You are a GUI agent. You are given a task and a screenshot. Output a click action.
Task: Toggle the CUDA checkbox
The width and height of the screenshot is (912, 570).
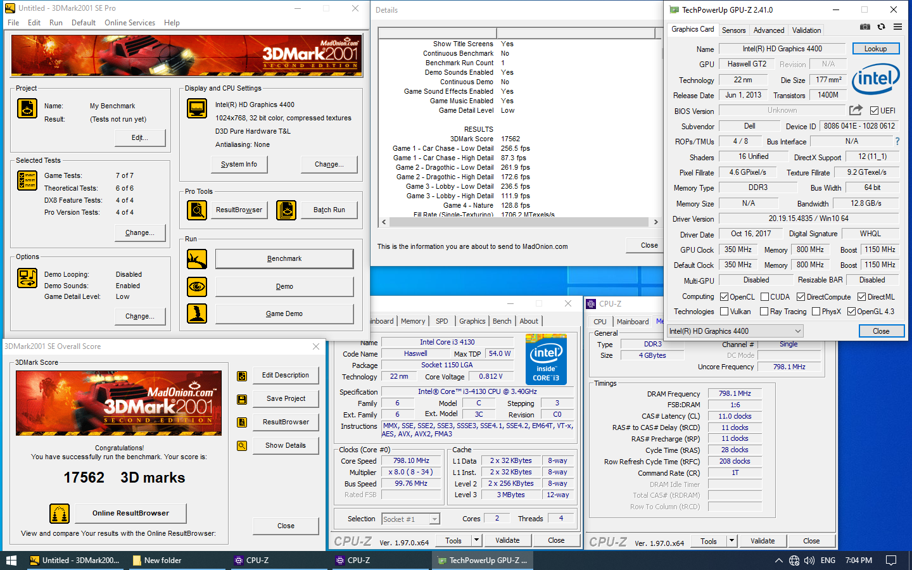765,297
